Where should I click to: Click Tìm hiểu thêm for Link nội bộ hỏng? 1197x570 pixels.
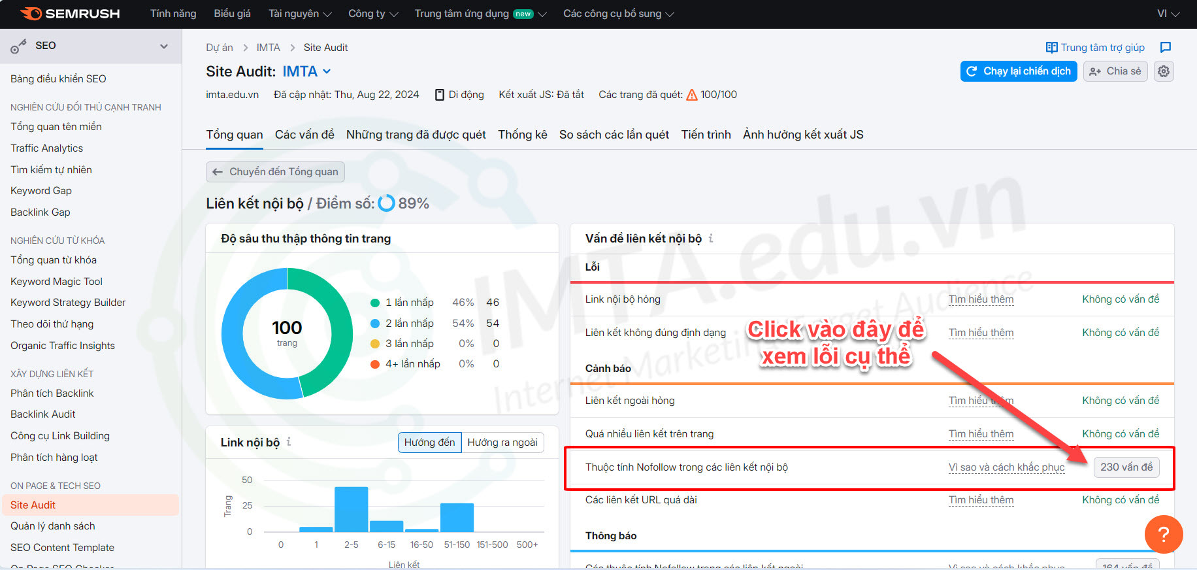click(981, 299)
